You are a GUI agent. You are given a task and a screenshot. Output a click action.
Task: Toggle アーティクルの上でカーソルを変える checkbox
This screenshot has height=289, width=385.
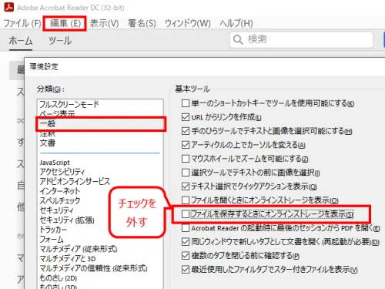[x=186, y=145]
